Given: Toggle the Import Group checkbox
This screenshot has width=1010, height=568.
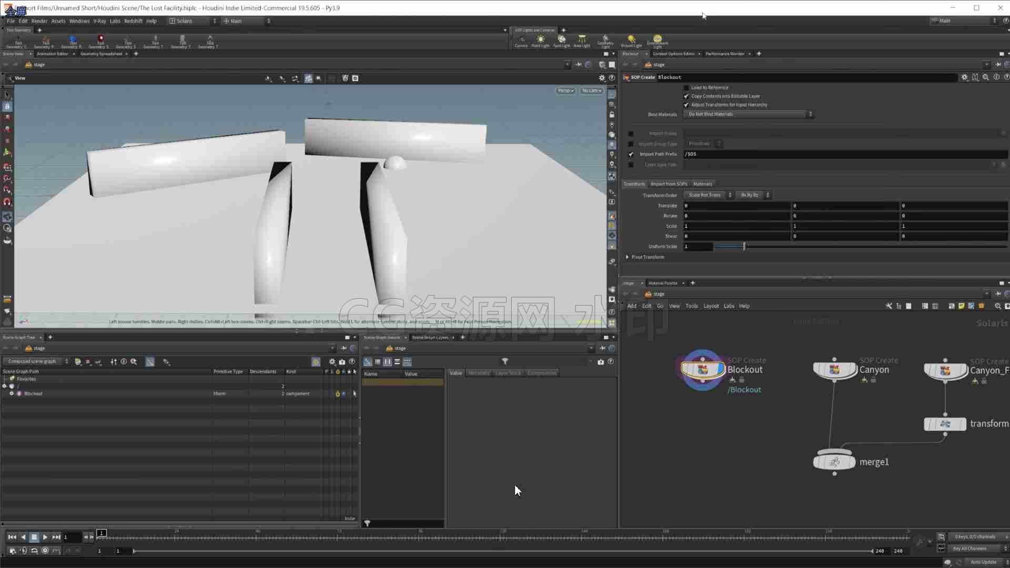Looking at the screenshot, I should [x=631, y=134].
